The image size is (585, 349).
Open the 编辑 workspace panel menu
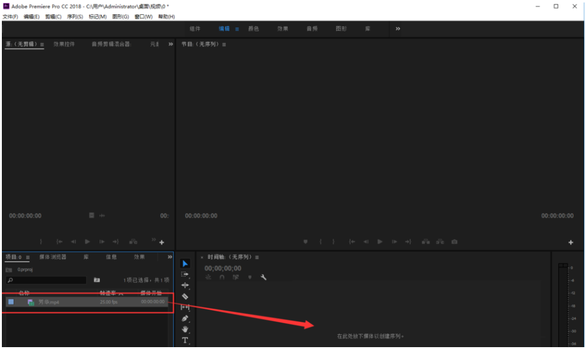click(x=237, y=29)
